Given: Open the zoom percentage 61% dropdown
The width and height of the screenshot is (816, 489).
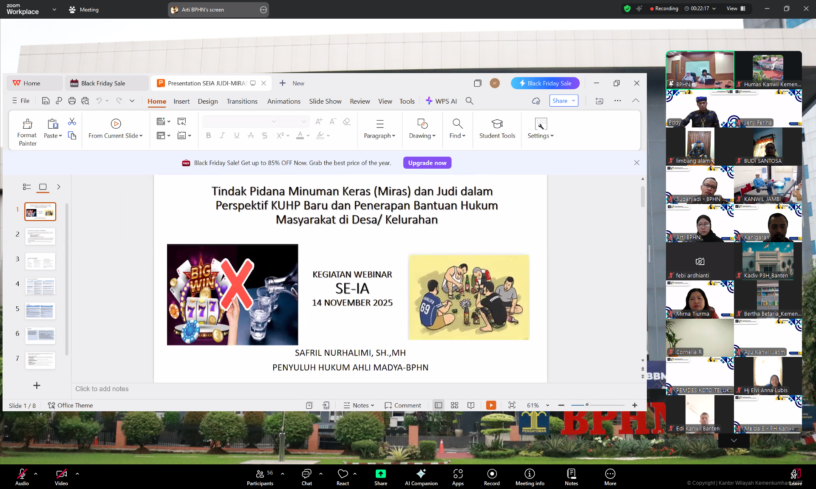Looking at the screenshot, I should (x=547, y=405).
